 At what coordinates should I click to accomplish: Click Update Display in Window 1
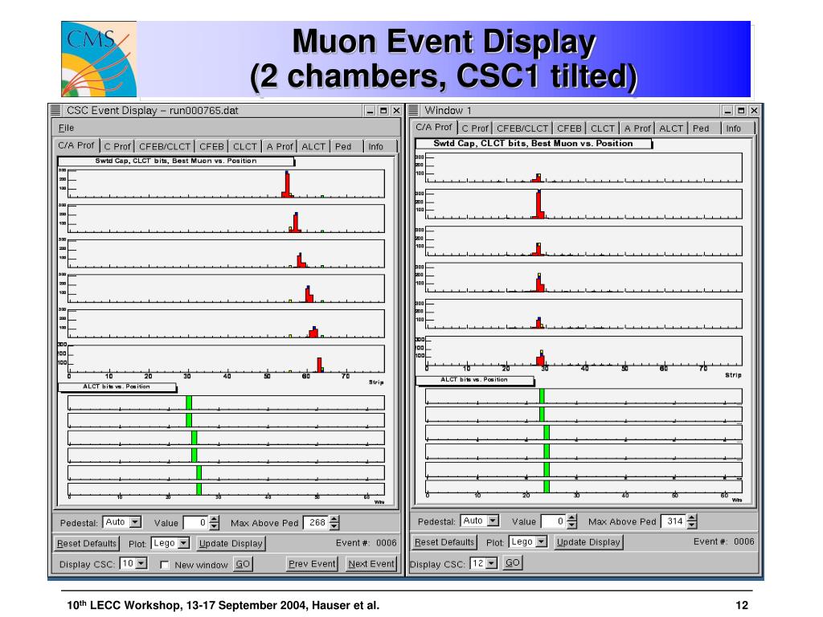(x=588, y=542)
